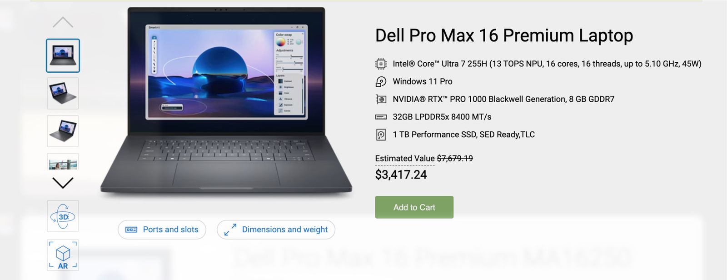Click the ports icon in Ports and slots
This screenshot has height=280, width=727.
(x=131, y=230)
